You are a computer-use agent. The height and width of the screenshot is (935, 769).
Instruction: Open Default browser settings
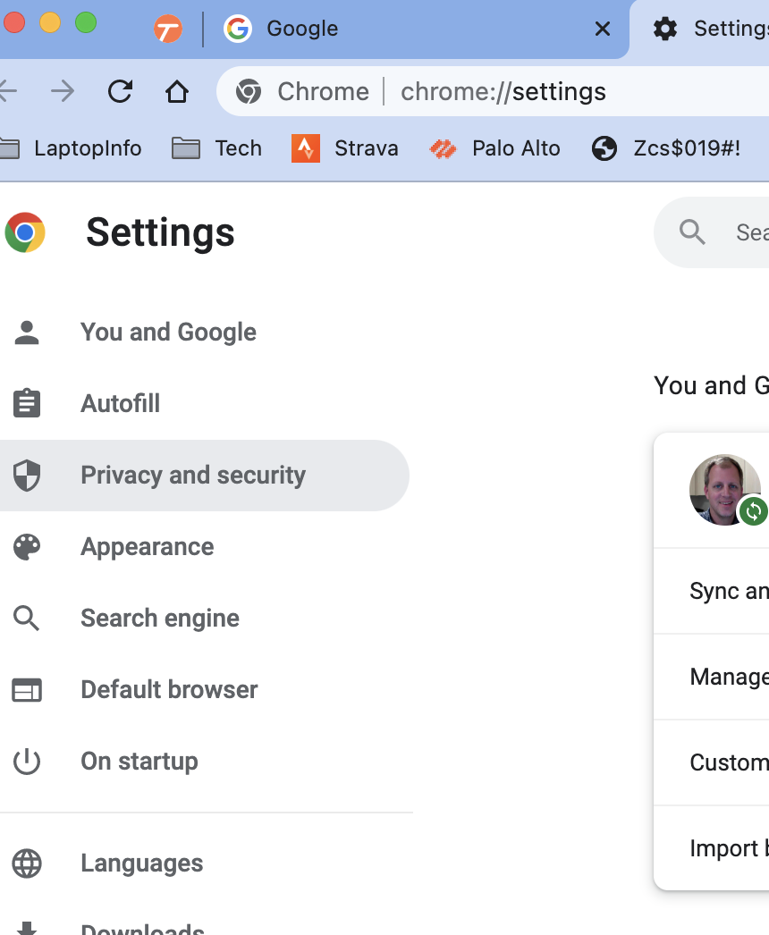tap(205, 690)
